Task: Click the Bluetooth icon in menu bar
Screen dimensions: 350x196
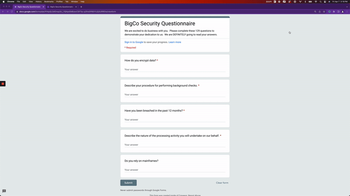Action: click(305, 2)
